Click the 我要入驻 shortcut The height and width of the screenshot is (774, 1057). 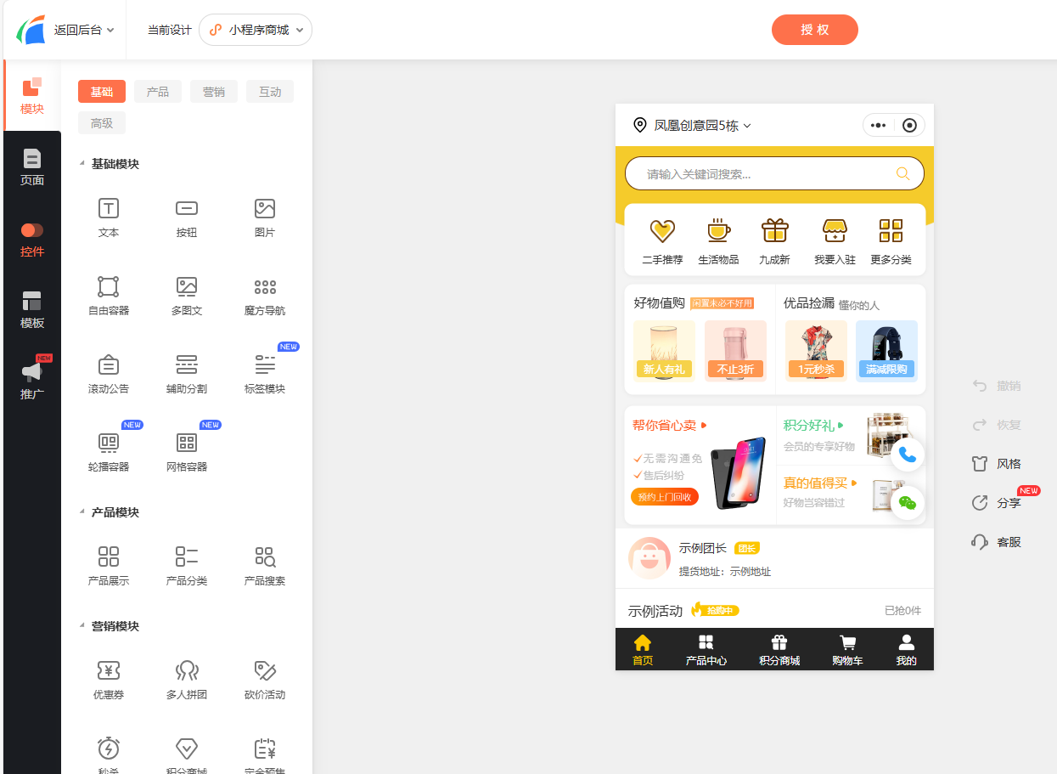click(x=835, y=241)
